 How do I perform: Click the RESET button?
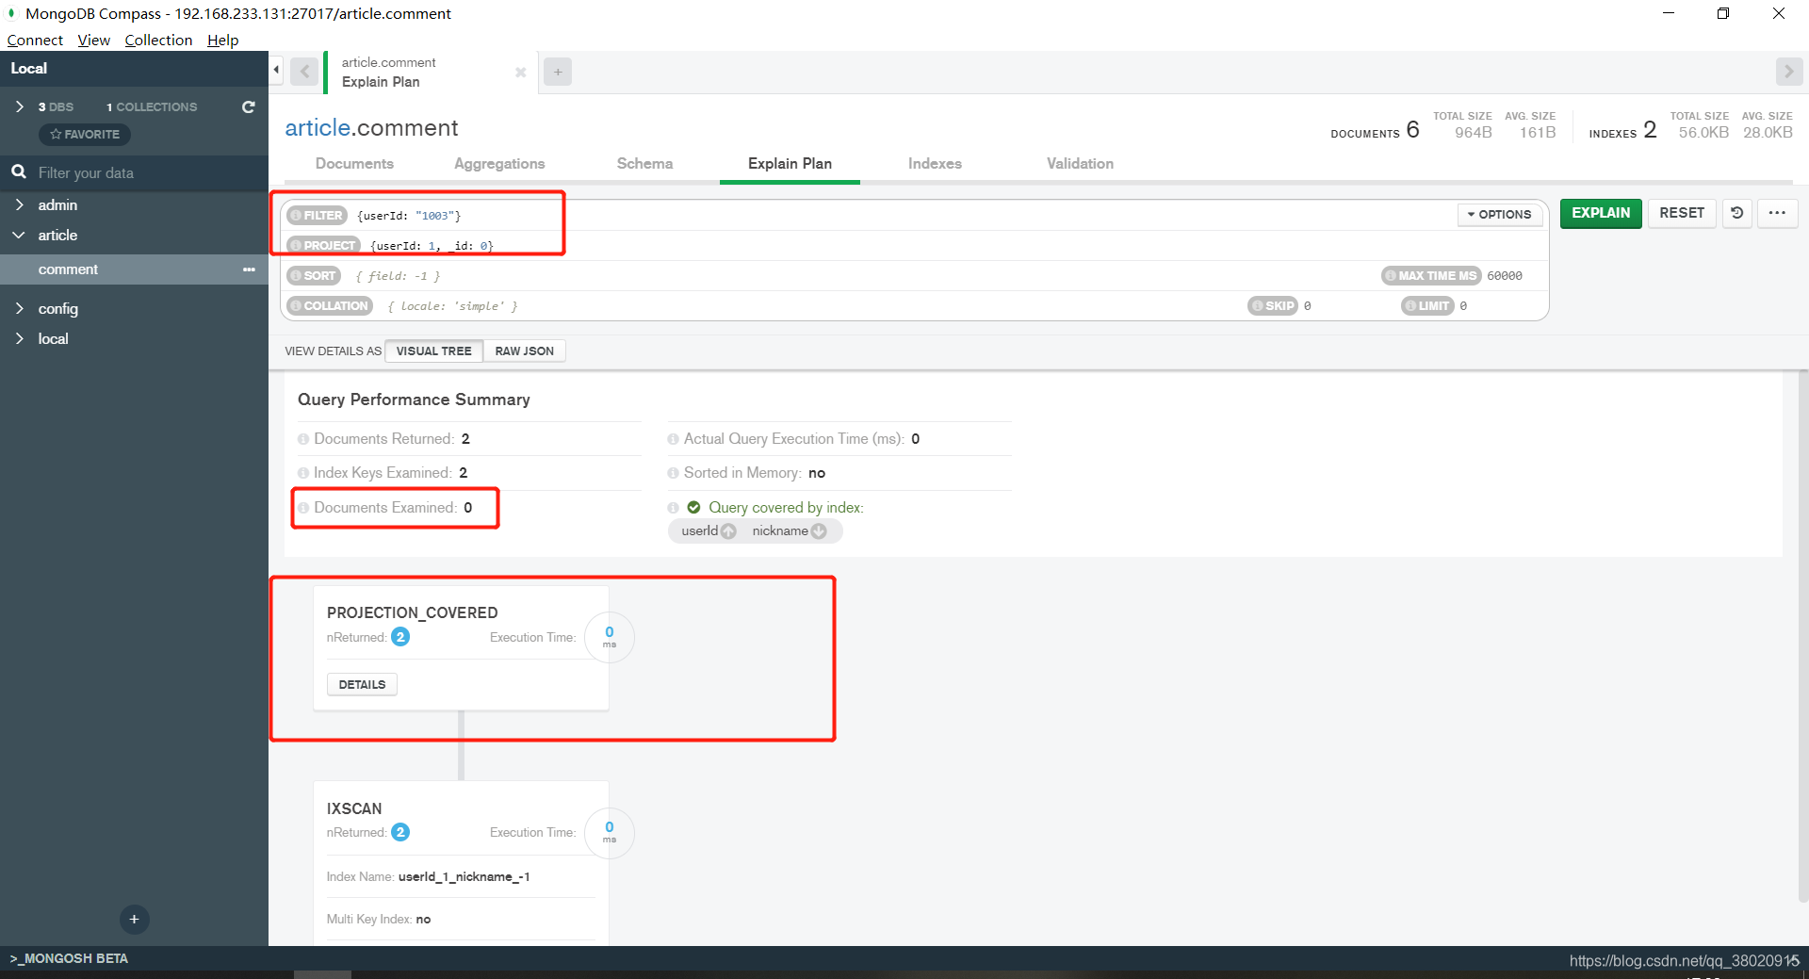(1682, 213)
